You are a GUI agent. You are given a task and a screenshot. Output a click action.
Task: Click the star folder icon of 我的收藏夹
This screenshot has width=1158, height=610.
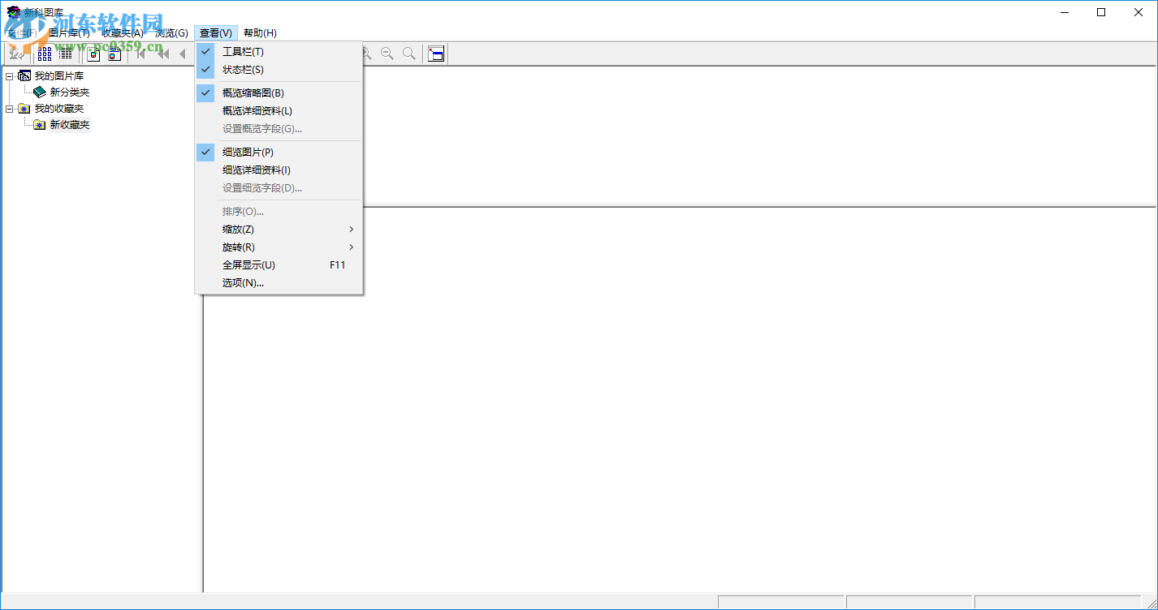[24, 109]
